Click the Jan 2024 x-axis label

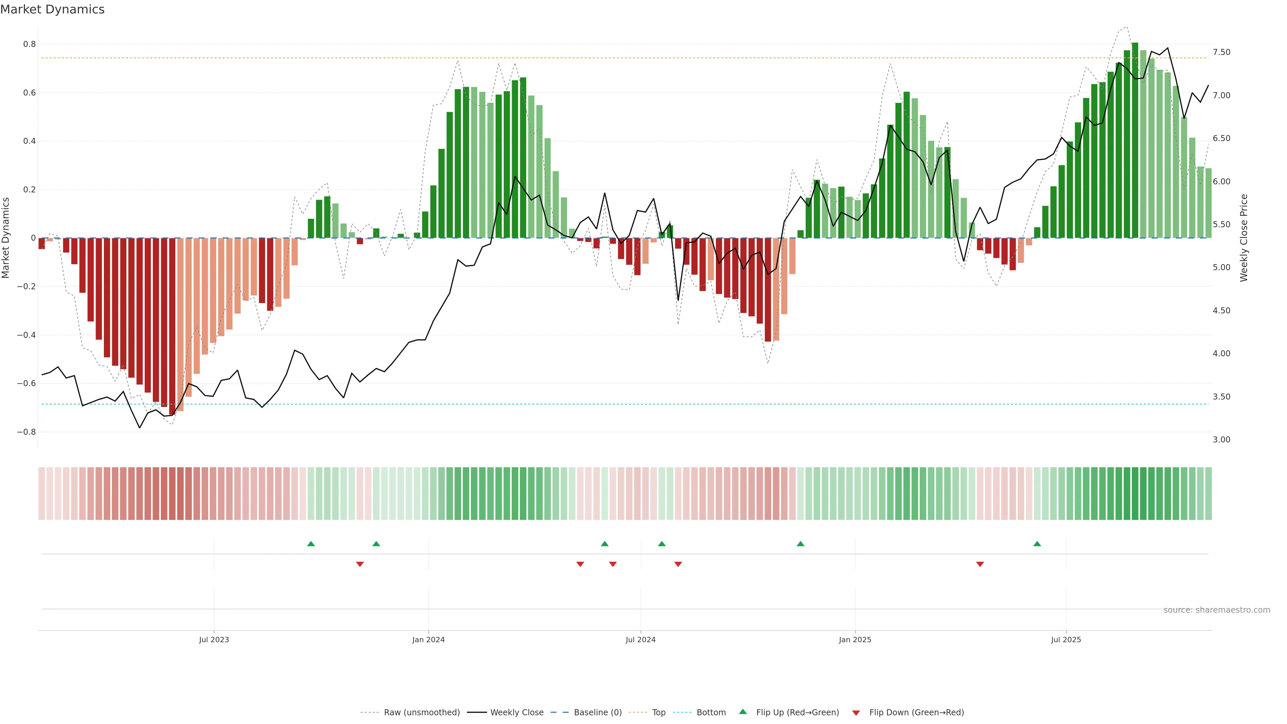428,640
